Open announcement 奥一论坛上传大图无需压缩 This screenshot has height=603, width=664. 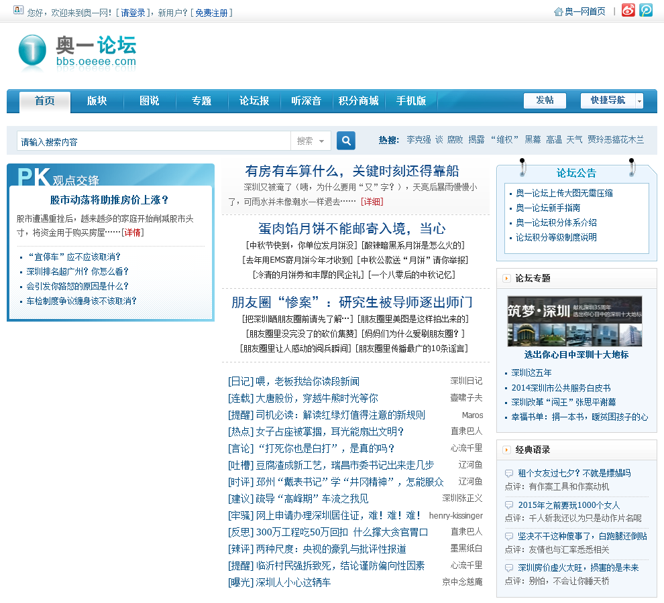(564, 194)
